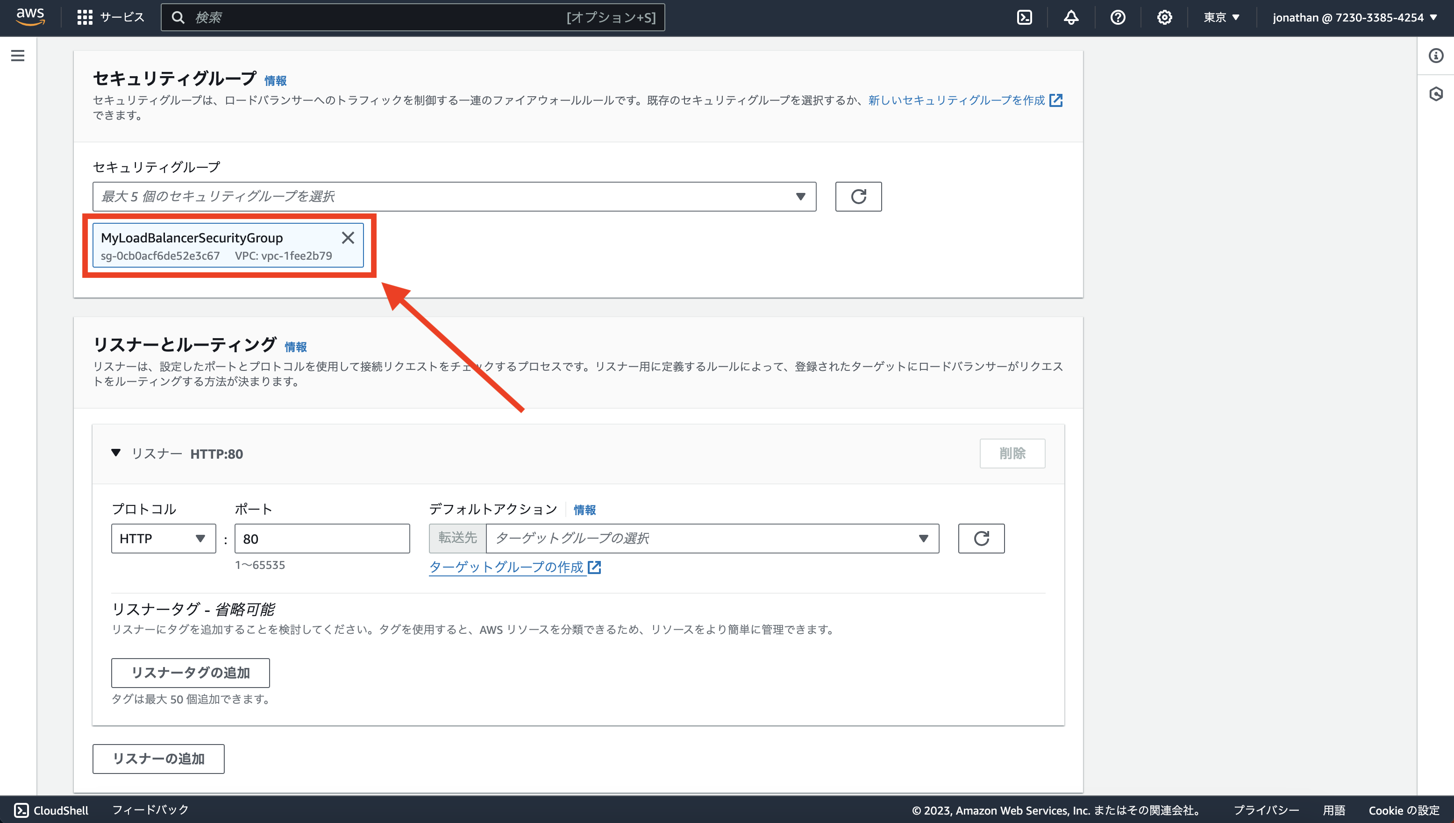This screenshot has width=1454, height=823.
Task: Open the ターゲットグループの作成 link
Action: [508, 568]
